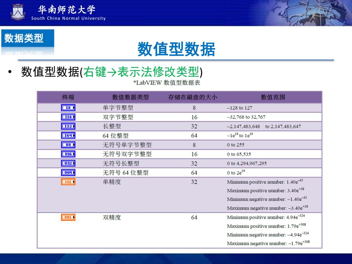Click the orange DBL terminal icon

tap(68, 217)
